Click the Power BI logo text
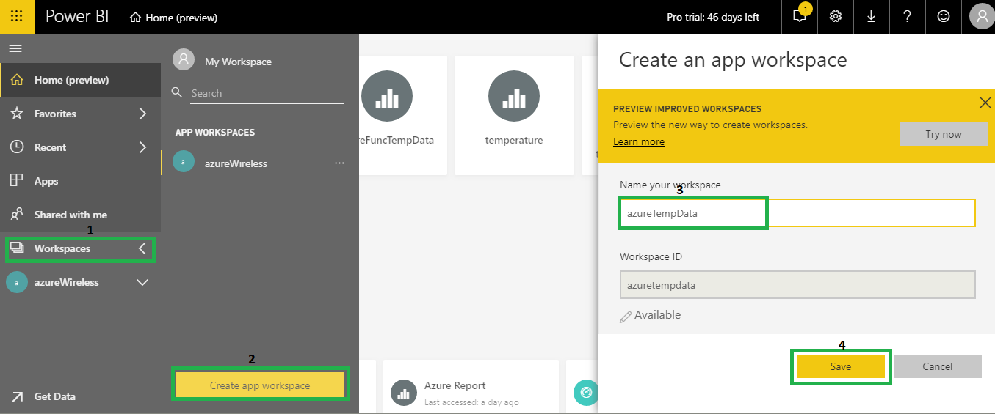 [77, 16]
